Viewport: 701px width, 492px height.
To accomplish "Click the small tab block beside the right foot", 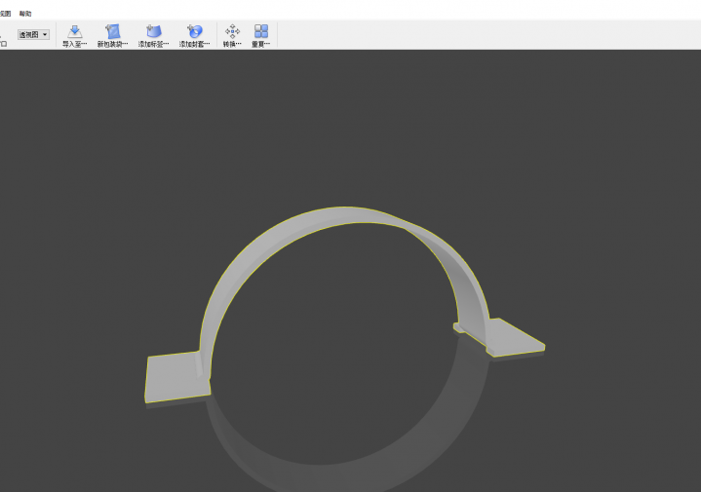I will [458, 327].
